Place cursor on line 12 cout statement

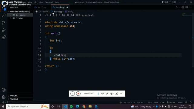tap(60, 55)
